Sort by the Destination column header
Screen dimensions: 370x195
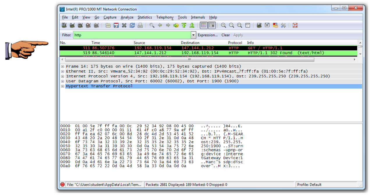point(190,43)
